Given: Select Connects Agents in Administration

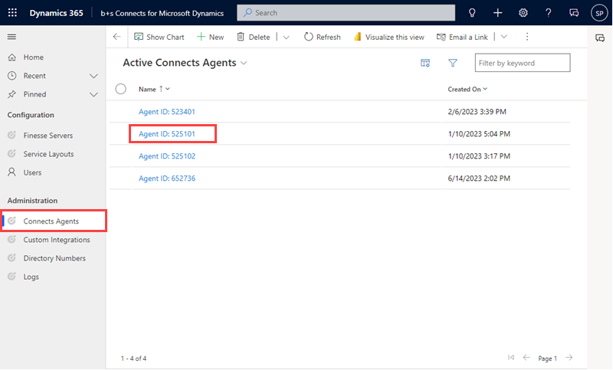Looking at the screenshot, I should click(x=54, y=221).
